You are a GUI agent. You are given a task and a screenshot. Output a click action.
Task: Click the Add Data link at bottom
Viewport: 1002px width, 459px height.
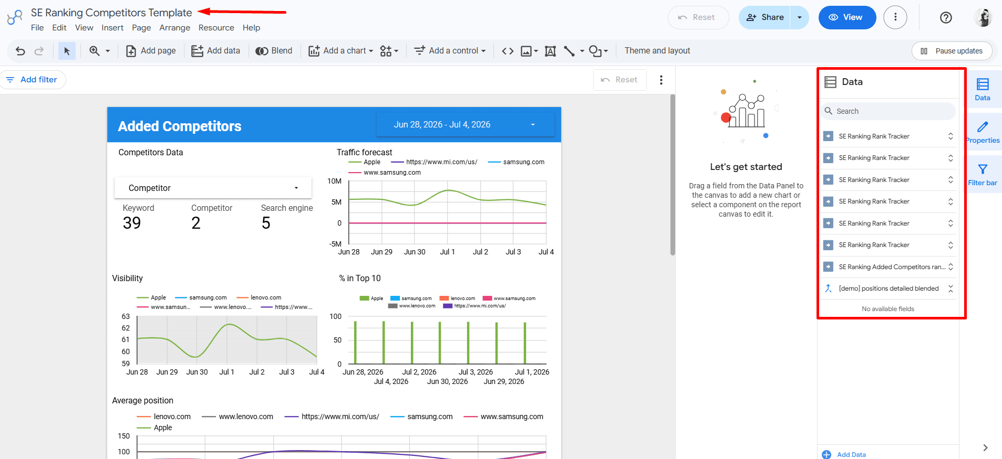(844, 454)
